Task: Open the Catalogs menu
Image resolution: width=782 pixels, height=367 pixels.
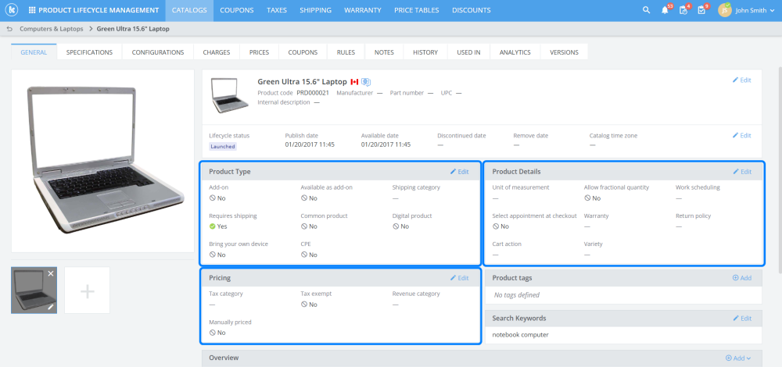Action: pos(189,10)
